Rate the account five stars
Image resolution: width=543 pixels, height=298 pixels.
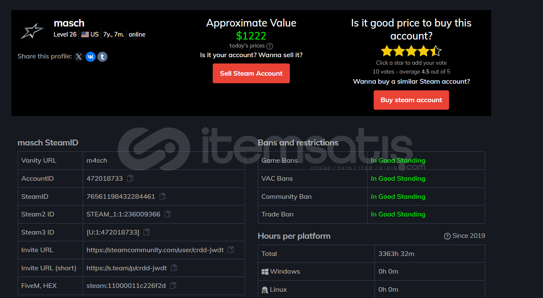coord(436,51)
